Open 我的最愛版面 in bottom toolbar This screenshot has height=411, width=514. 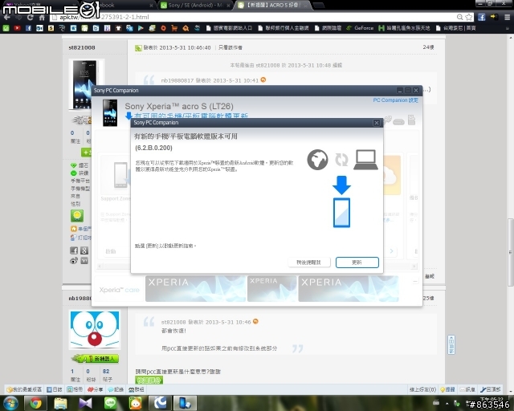click(25, 389)
